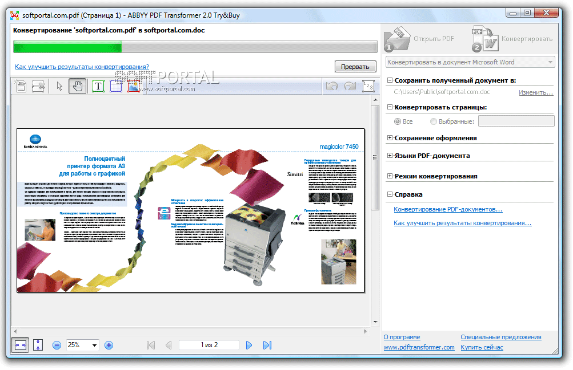Open the Конвертирование PDF-документов... help link
The width and height of the screenshot is (573, 370).
tap(448, 209)
